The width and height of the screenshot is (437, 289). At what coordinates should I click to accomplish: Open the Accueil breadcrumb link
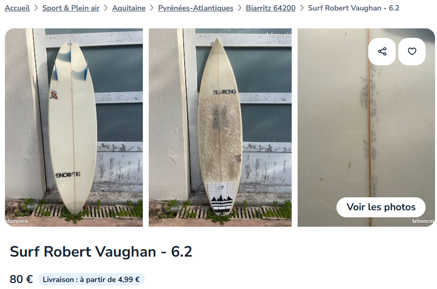point(17,8)
